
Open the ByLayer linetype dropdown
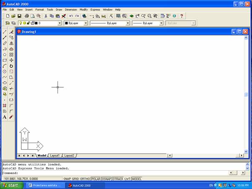tap(128, 23)
